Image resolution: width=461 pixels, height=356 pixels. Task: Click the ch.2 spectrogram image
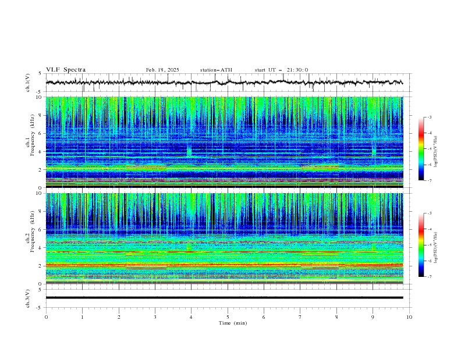[x=225, y=238]
